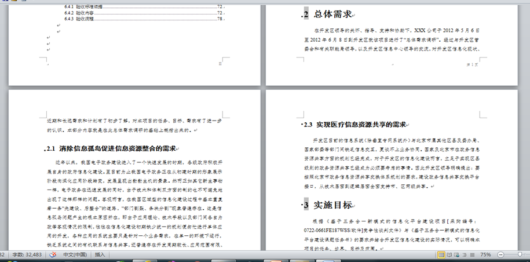530x262 pixels.
Task: Click the paragraph starting 近年以来
Action: click(134, 203)
